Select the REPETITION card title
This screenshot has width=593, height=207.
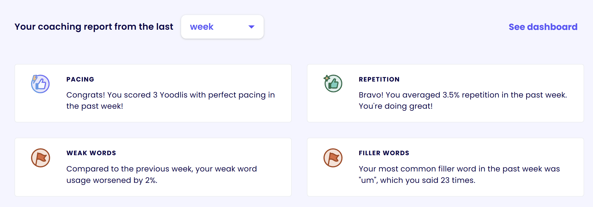coord(379,79)
